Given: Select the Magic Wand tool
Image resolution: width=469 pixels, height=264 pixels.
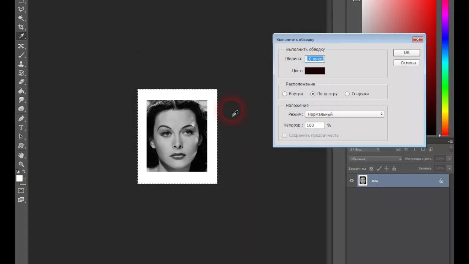Looking at the screenshot, I should coord(21,18).
